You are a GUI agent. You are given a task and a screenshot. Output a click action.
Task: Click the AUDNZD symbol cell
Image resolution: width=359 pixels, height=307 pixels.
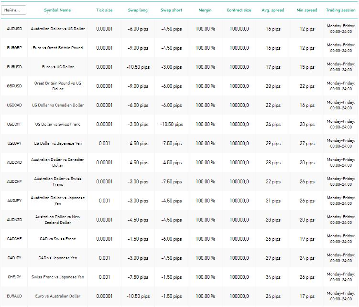pos(14,220)
